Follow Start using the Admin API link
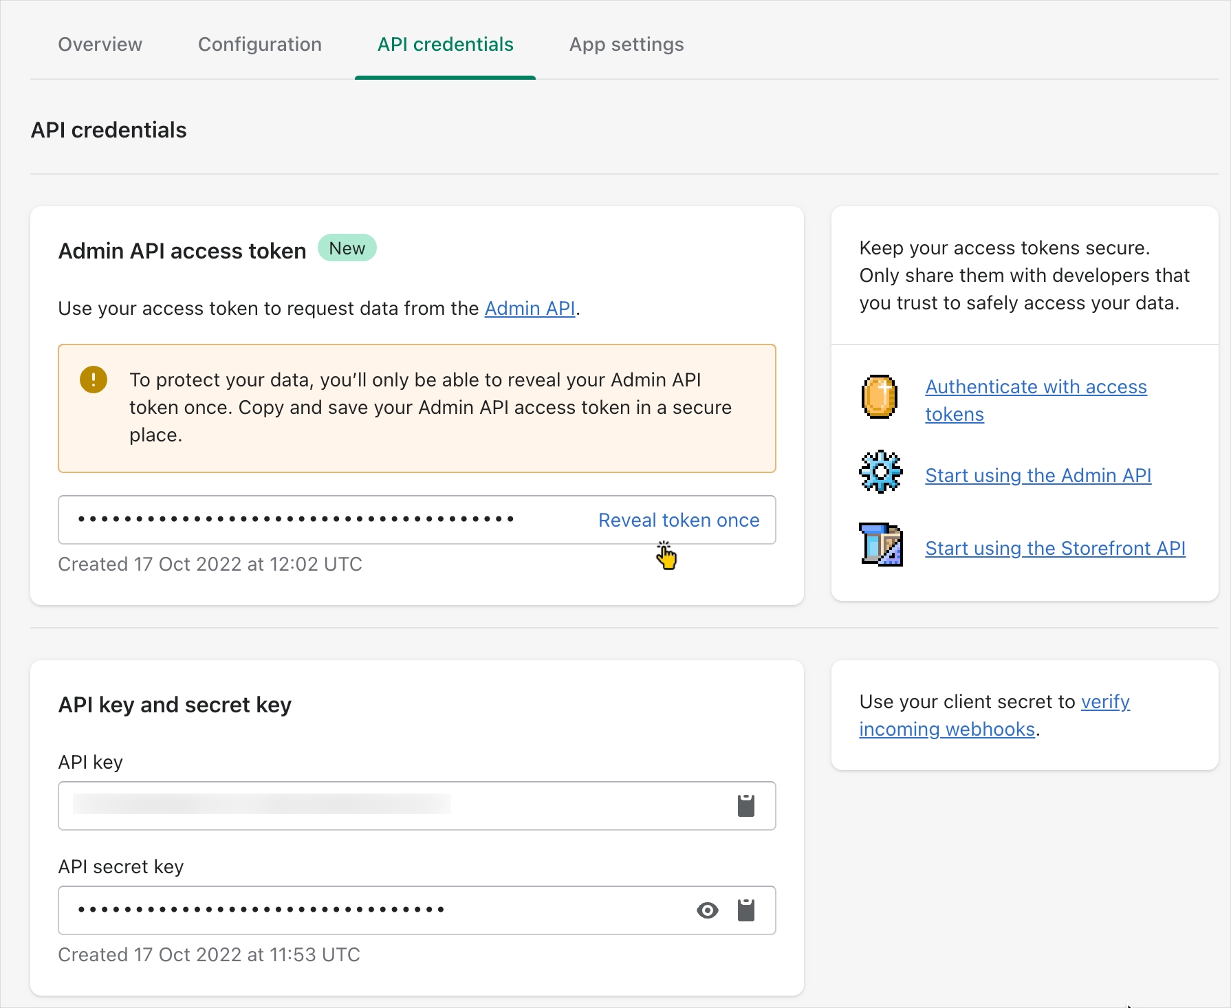1231x1008 pixels. click(x=1038, y=475)
